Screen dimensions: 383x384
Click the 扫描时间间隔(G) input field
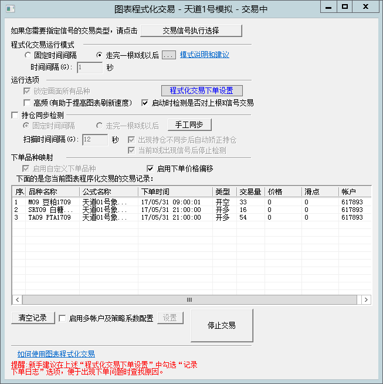(x=95, y=140)
